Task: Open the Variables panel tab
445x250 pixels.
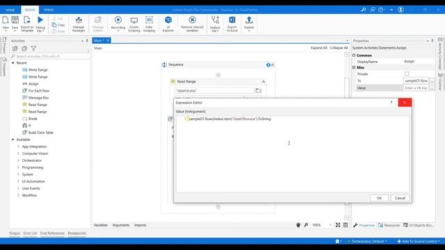Action: click(x=101, y=225)
